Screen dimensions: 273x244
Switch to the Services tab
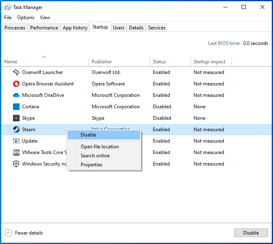click(157, 28)
